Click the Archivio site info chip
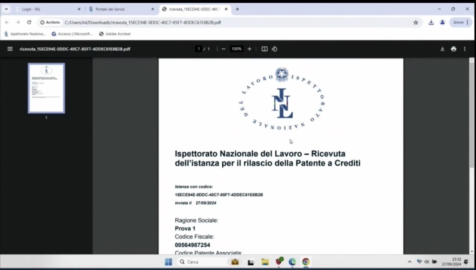Screen dimensions: 476x270 click(50, 22)
